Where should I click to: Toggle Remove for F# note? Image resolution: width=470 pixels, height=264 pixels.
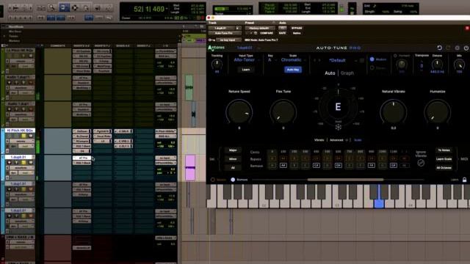click(372, 166)
